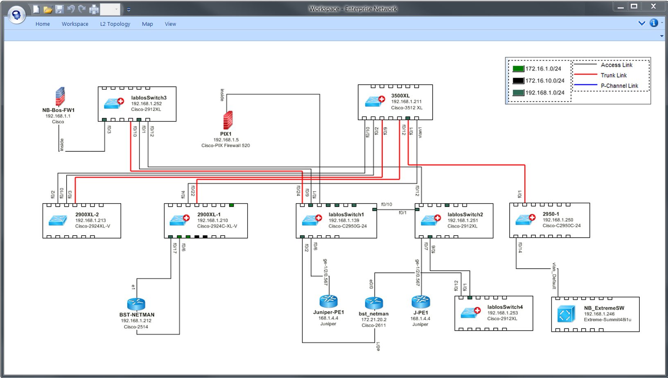Click the Workspace - Enterprise Network title bar
The image size is (668, 378).
click(x=353, y=9)
